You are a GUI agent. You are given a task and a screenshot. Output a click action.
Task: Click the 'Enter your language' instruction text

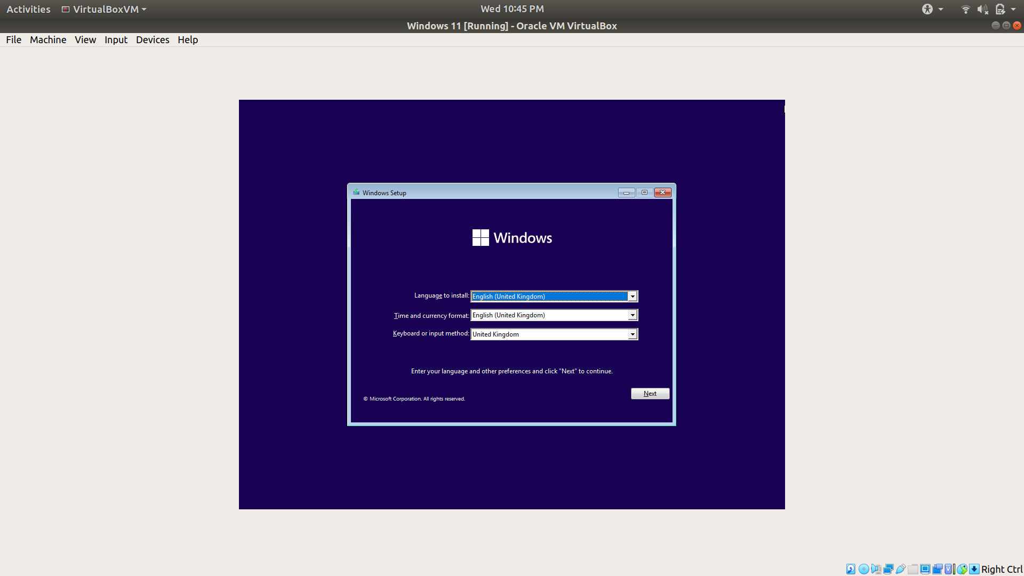pyautogui.click(x=511, y=371)
